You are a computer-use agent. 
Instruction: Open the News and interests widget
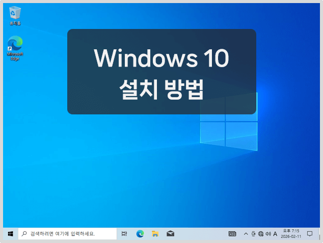[x=232, y=234]
